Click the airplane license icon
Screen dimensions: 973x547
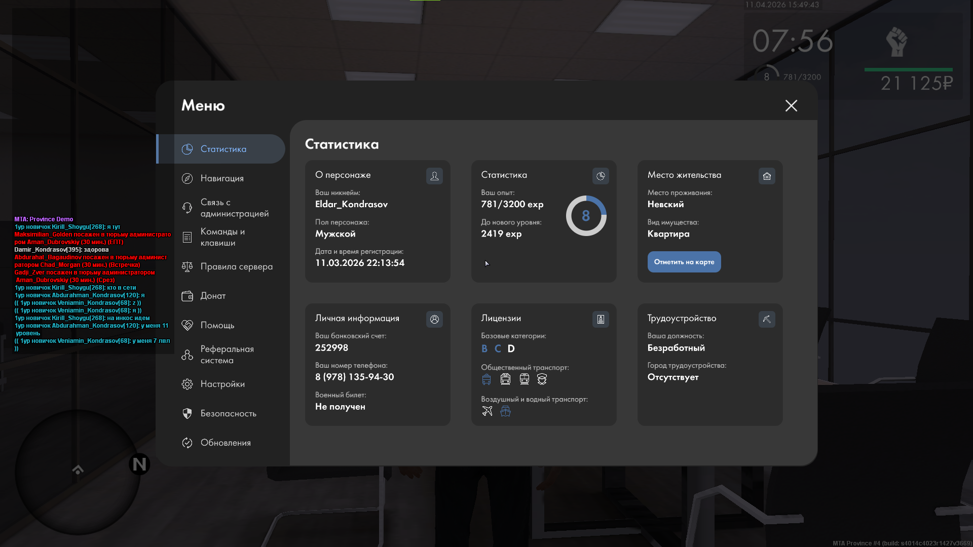(487, 411)
